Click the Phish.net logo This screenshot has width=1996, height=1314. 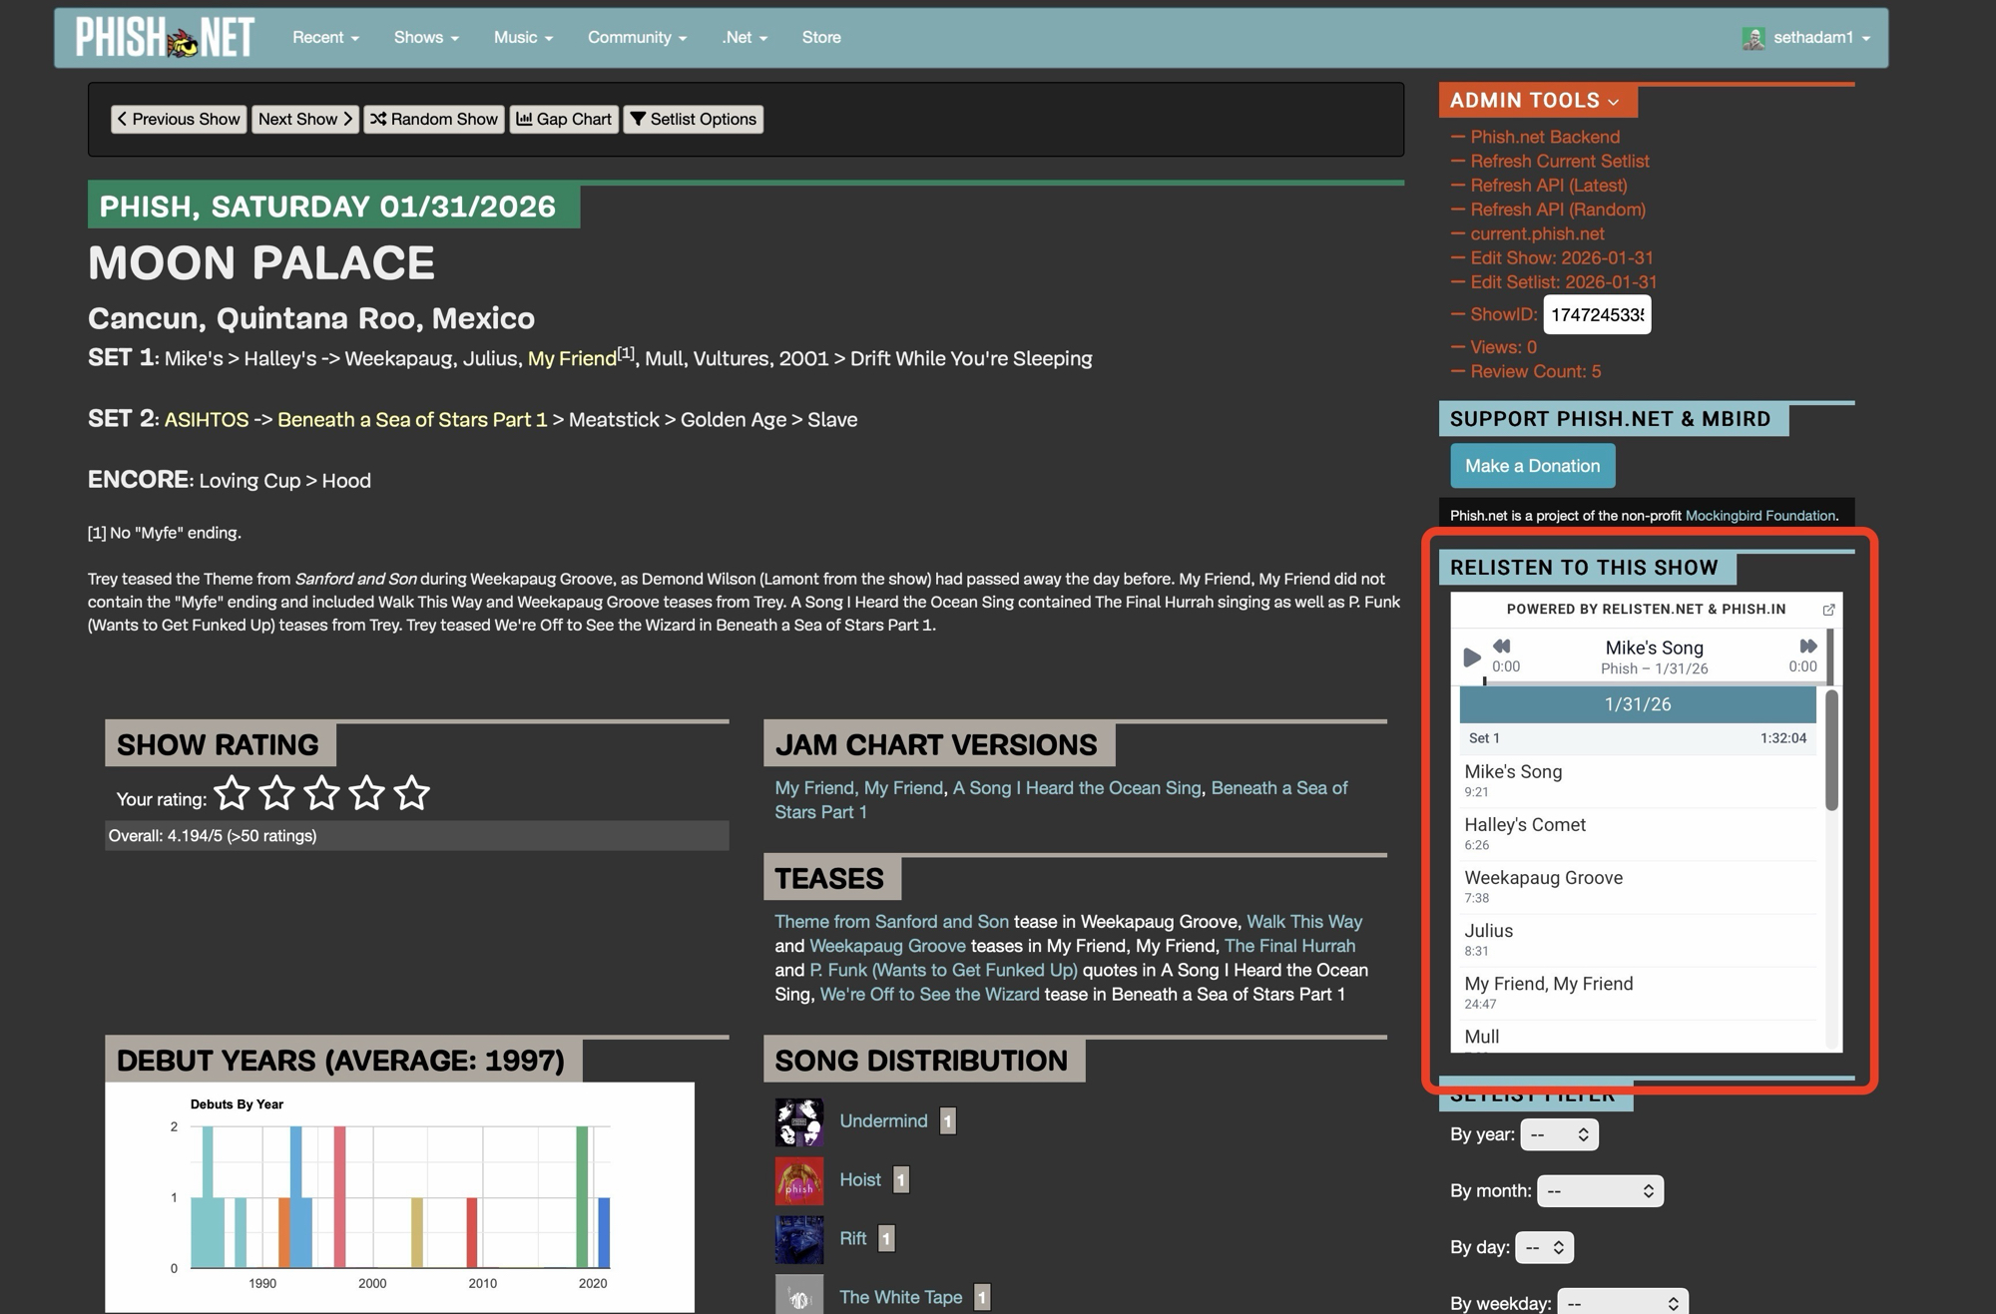[166, 38]
